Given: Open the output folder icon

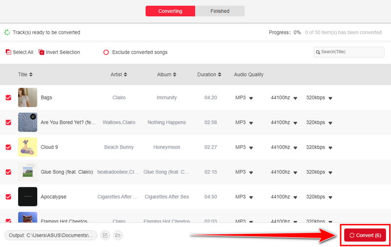Looking at the screenshot, I should 118,235.
